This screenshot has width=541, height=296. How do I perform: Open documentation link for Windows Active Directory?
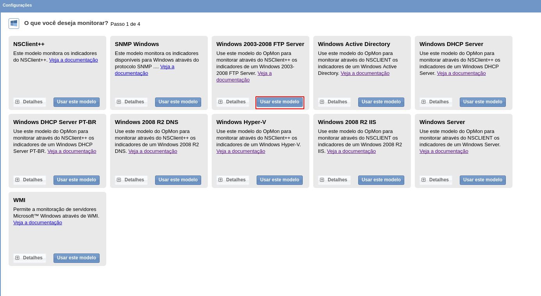(365, 73)
